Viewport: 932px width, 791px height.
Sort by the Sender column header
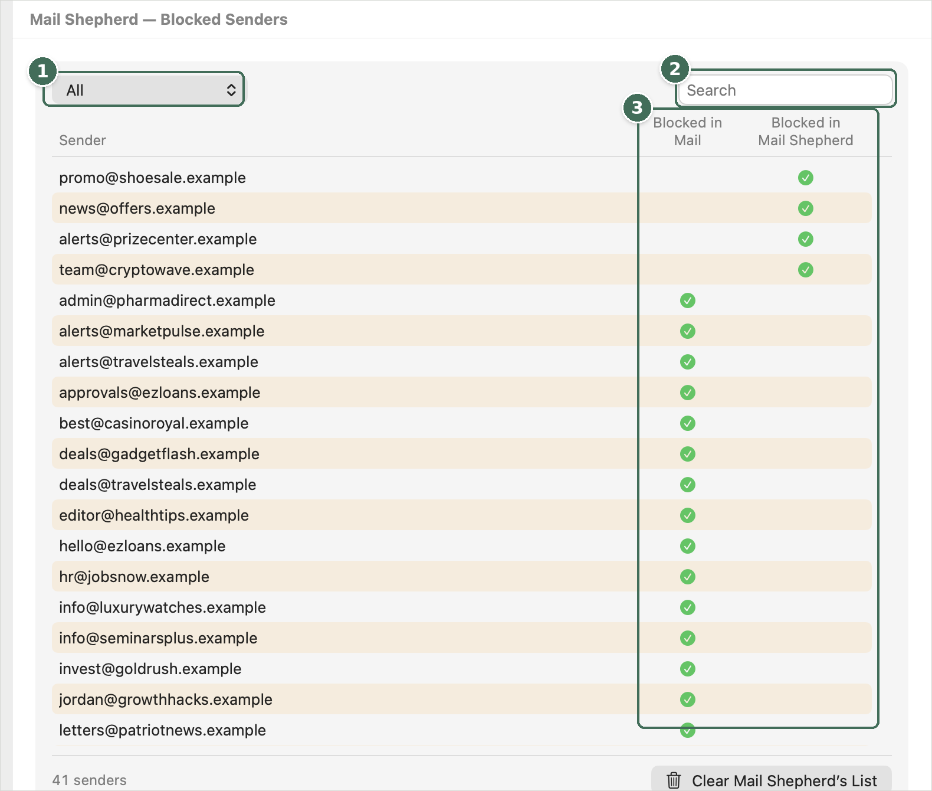[83, 140]
